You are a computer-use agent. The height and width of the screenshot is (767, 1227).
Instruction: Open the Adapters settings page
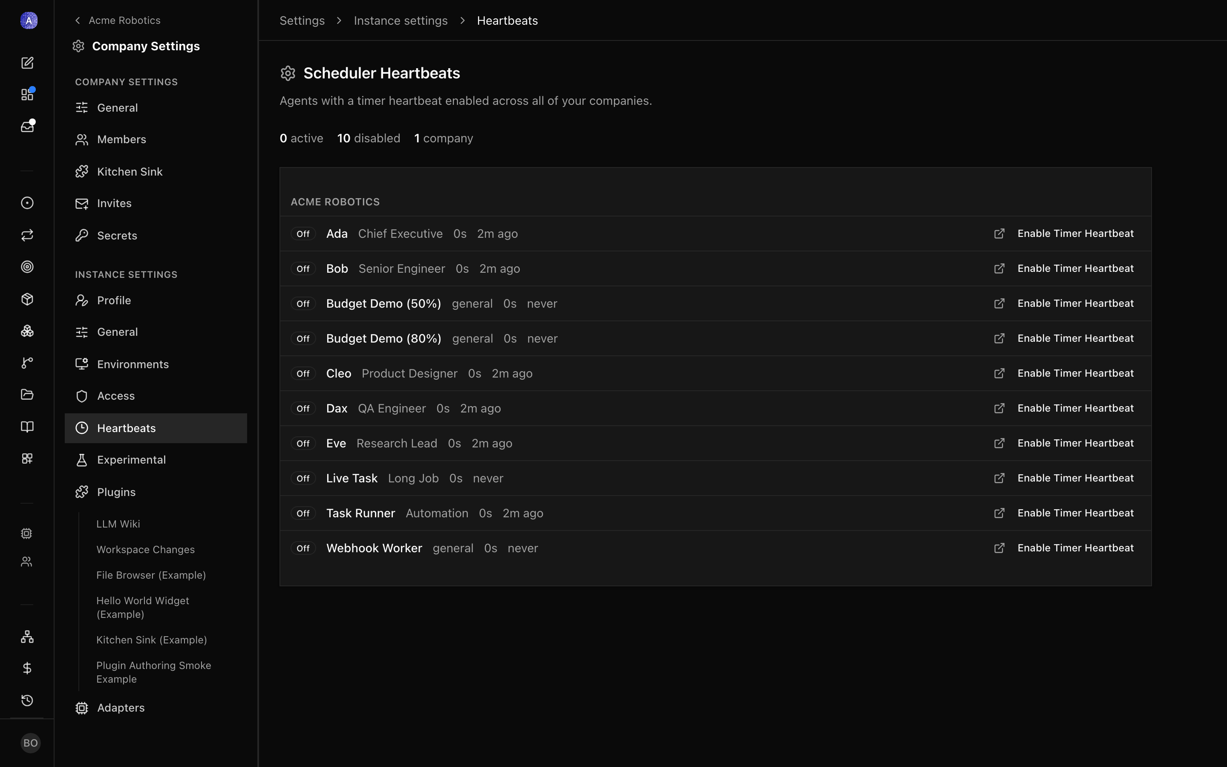156,708
